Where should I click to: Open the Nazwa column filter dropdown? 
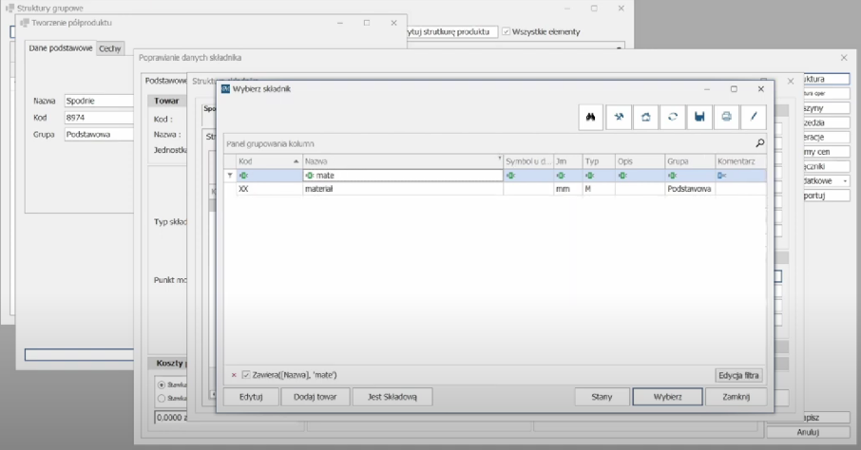point(499,159)
